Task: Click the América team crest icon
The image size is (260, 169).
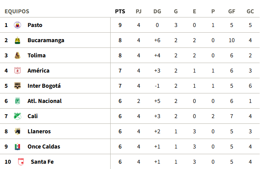Action: (x=17, y=71)
